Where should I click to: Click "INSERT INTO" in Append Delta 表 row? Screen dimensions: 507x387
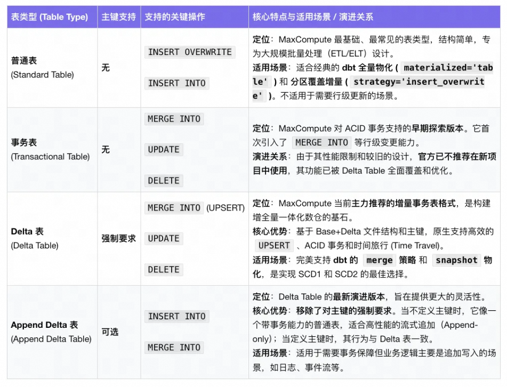(176, 316)
